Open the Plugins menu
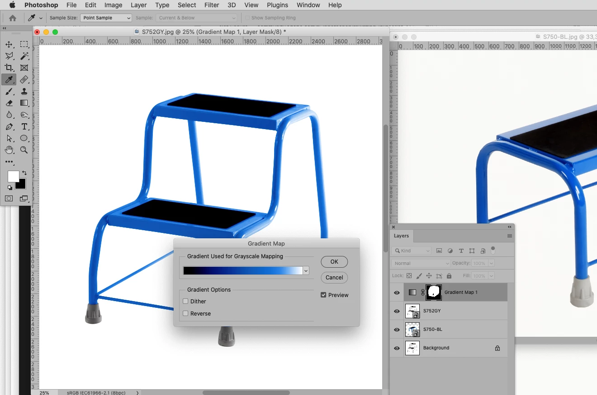 point(277,5)
